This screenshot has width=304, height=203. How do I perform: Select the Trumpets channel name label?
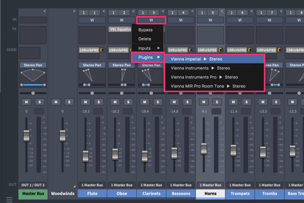point(240,193)
